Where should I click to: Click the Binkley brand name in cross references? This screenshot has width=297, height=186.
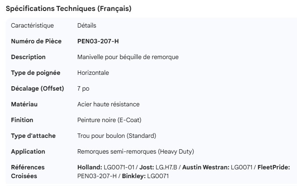134,176
